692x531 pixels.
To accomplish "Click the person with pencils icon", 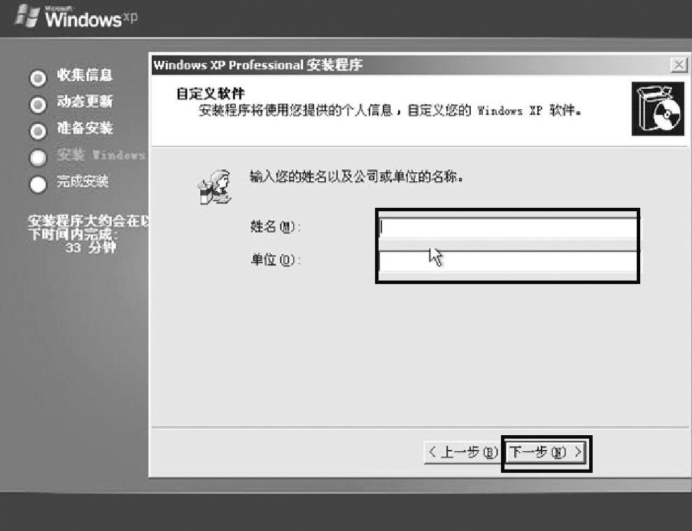I will 215,187.
